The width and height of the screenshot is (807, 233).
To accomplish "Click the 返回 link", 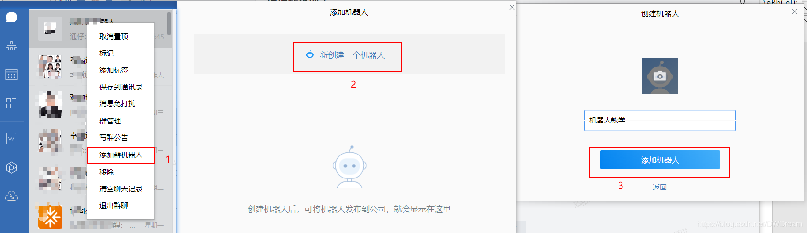I will coord(660,188).
